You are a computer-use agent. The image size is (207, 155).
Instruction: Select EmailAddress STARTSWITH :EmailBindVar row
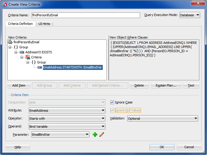tap(73, 67)
